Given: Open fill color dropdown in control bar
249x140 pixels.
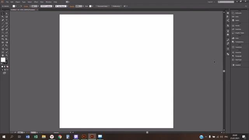Looking at the screenshot, I should (16, 6).
